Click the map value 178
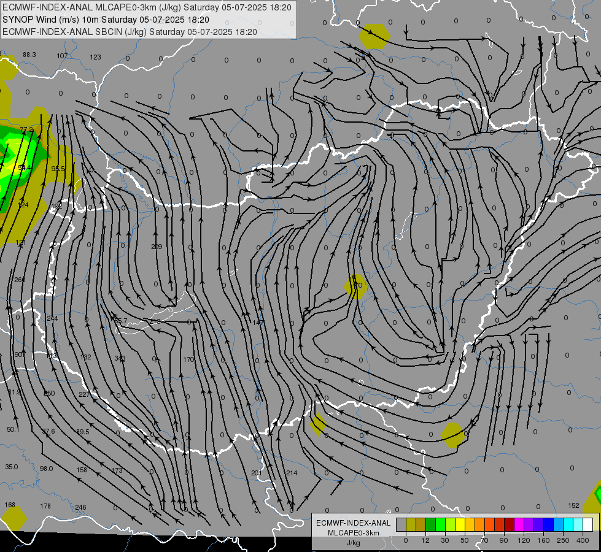This screenshot has height=552, width=601. pyautogui.click(x=45, y=506)
